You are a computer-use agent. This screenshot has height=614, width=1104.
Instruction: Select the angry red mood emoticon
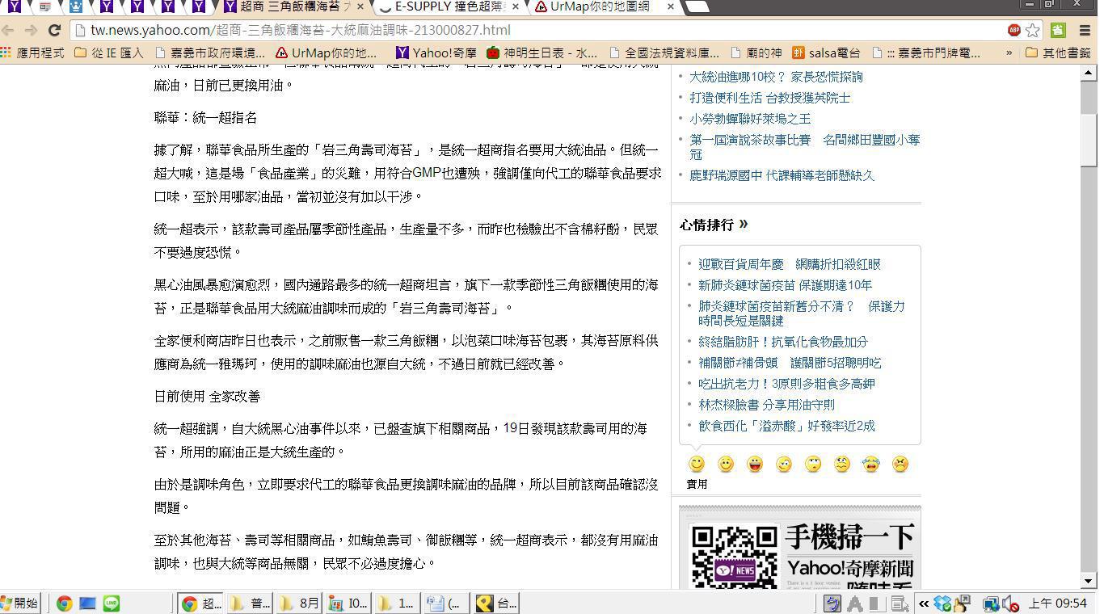point(900,464)
